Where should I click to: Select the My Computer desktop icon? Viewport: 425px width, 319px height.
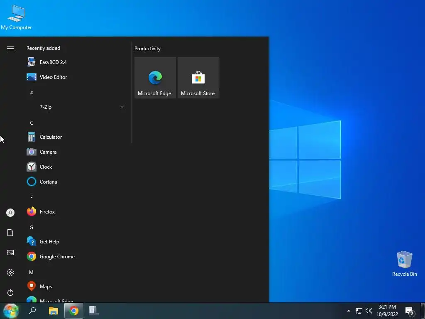16,17
